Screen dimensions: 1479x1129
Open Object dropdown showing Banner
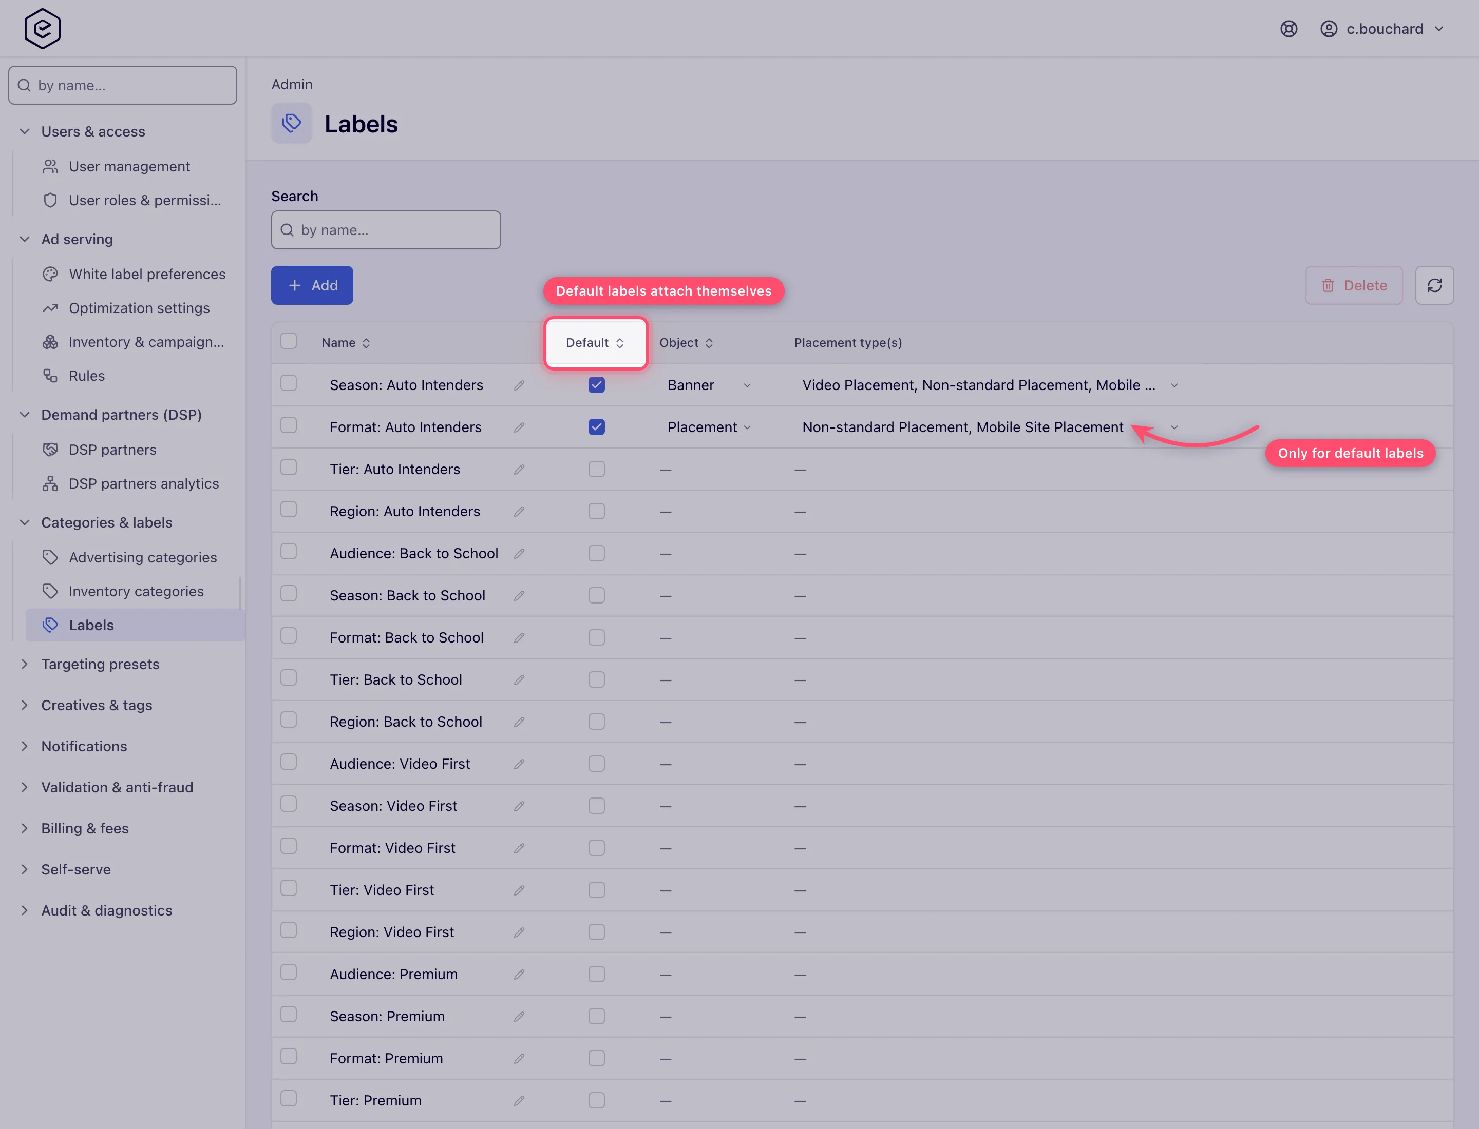[709, 385]
